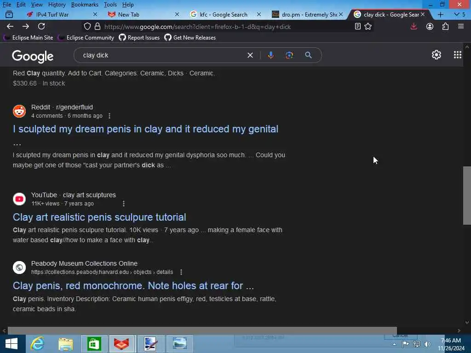Open the Firefox View icon left of tabs
This screenshot has width=471, height=353.
tap(9, 14)
